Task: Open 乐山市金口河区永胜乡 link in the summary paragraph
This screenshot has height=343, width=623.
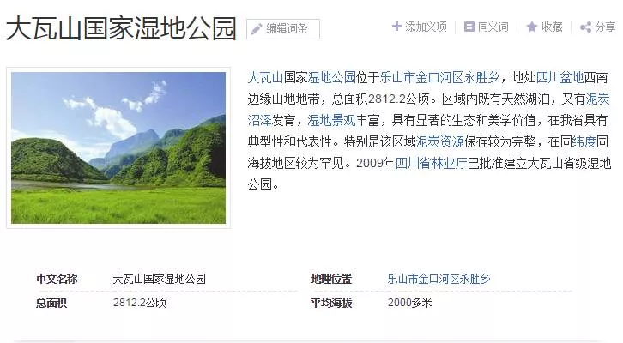Action: point(439,77)
